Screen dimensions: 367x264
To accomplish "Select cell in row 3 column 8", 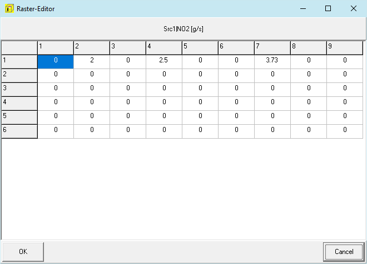I will 309,90.
